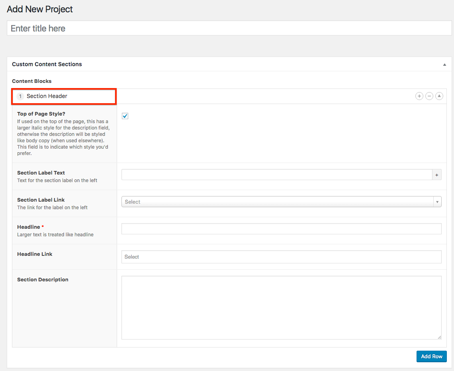The width and height of the screenshot is (454, 371).
Task: Click the red plus beside Section Label Text
Action: point(436,175)
